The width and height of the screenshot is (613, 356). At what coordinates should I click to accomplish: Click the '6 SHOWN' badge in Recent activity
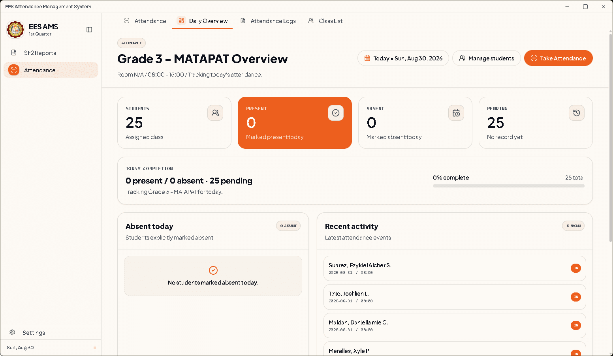(573, 226)
